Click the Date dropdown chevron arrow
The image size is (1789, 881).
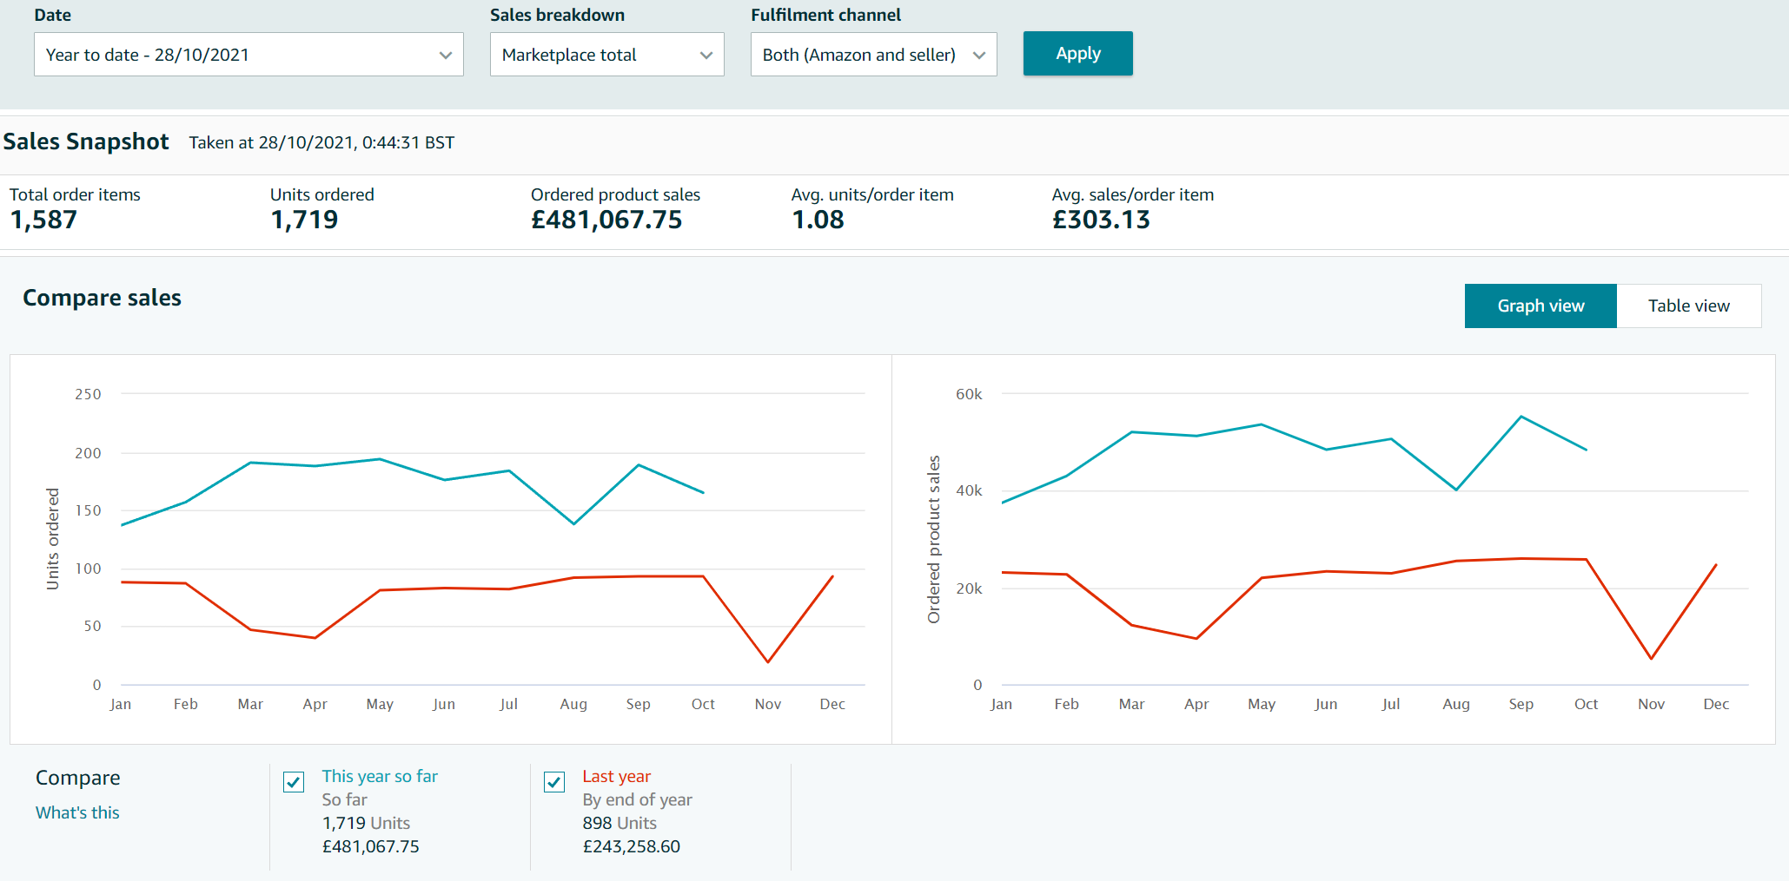click(446, 56)
